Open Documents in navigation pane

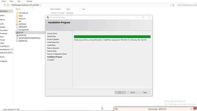click(x=4, y=30)
